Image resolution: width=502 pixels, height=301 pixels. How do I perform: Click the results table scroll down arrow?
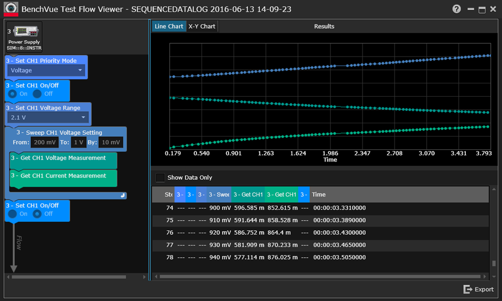pyautogui.click(x=493, y=277)
